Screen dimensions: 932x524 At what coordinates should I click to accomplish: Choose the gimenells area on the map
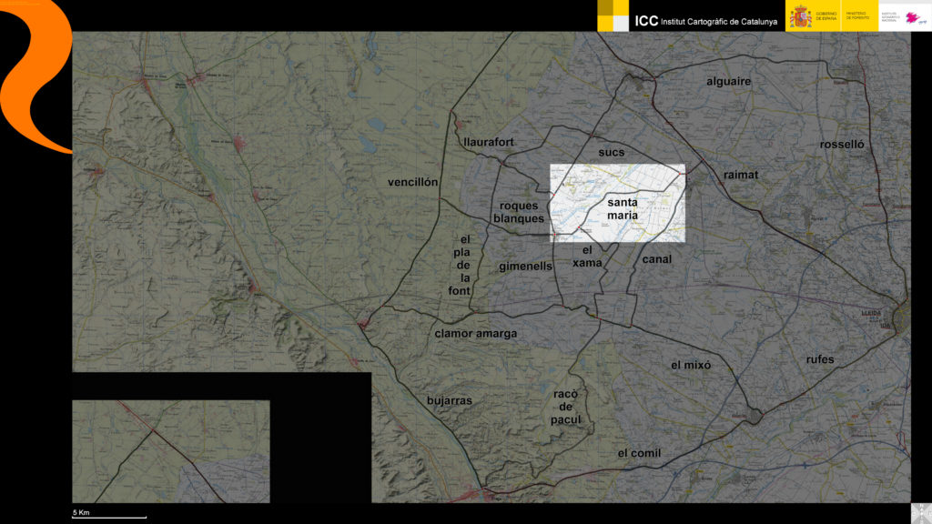pos(525,267)
